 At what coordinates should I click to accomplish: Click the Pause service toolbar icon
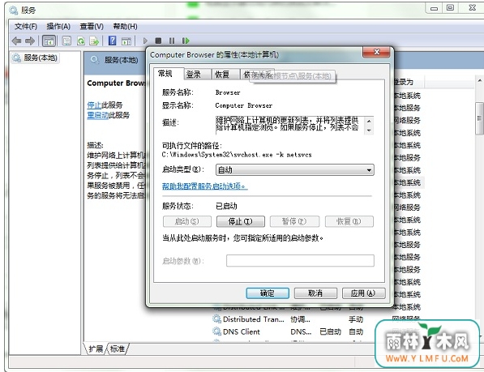click(x=172, y=41)
